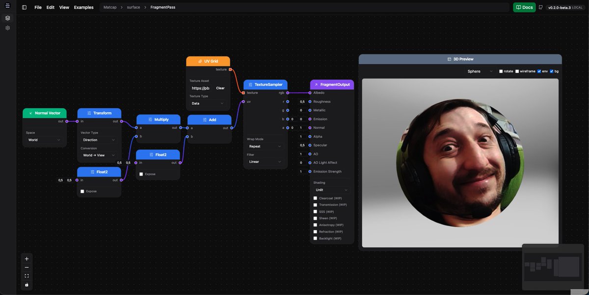Click the Refraction (WIP) checkbox
Image resolution: width=589 pixels, height=295 pixels.
315,231
